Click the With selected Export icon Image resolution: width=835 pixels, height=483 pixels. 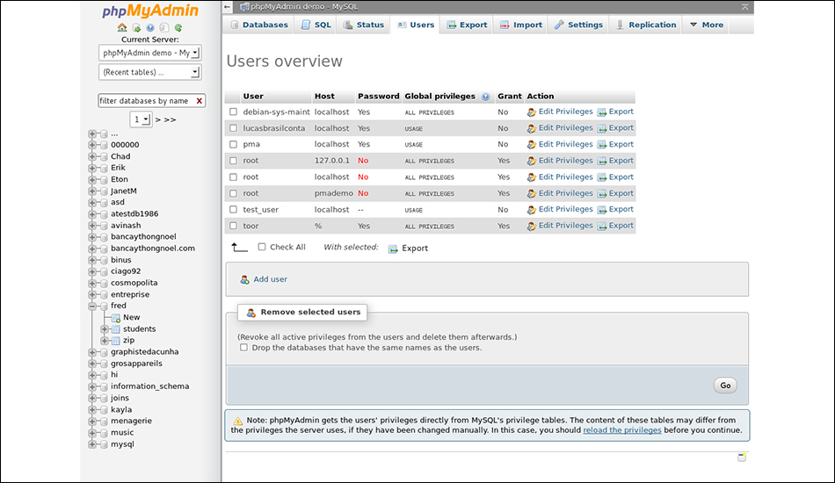click(x=393, y=249)
